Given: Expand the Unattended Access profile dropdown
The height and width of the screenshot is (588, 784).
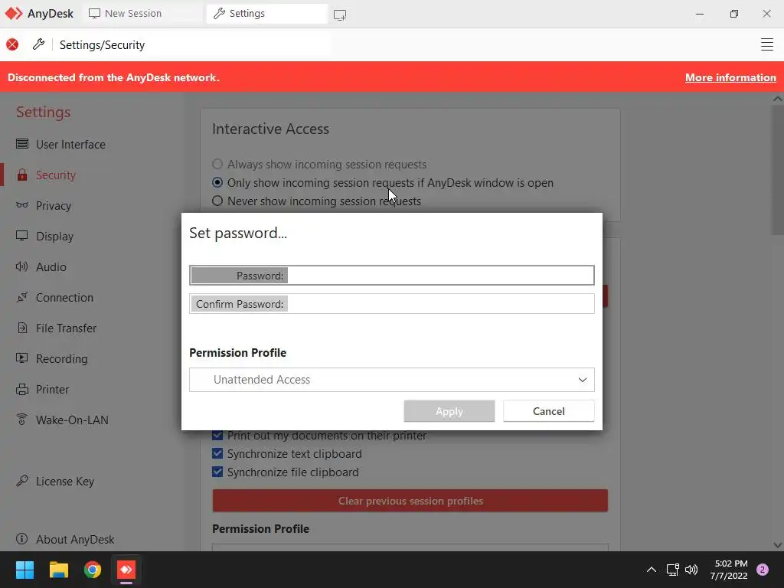Looking at the screenshot, I should [391, 380].
